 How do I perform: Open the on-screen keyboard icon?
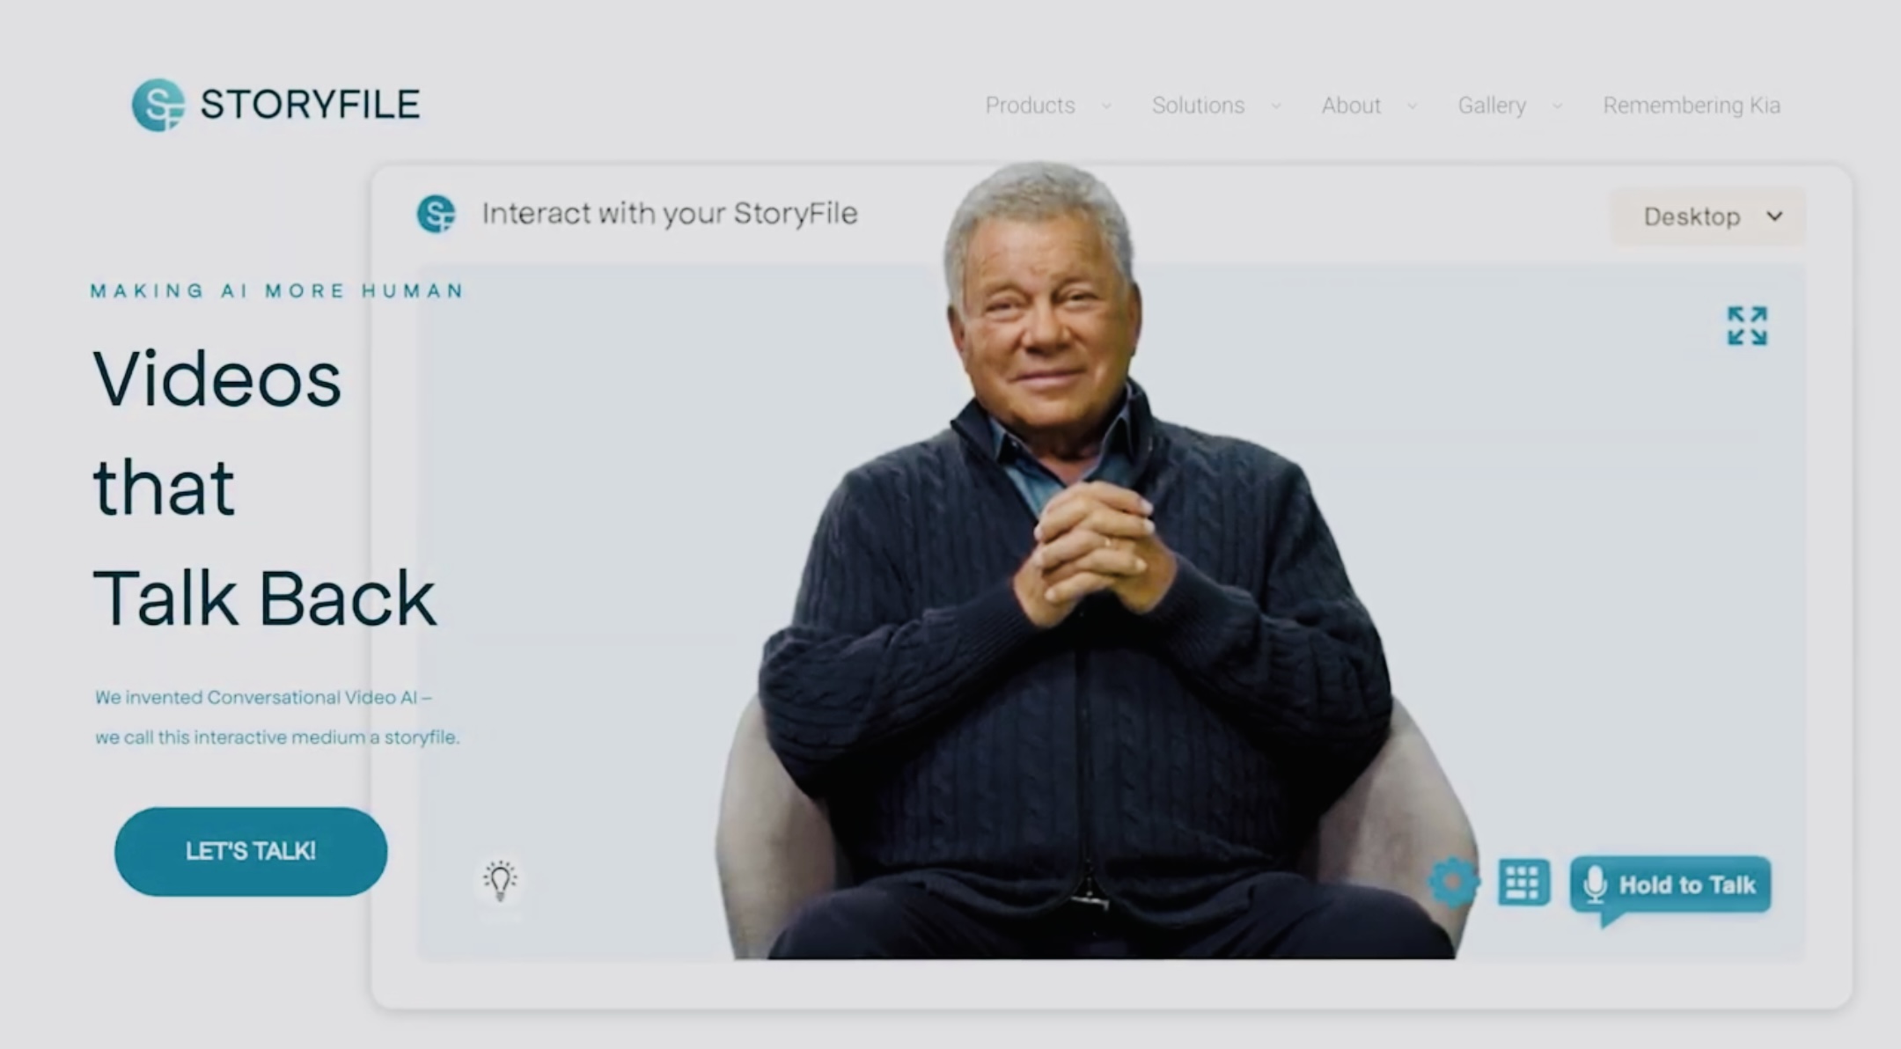click(1523, 883)
